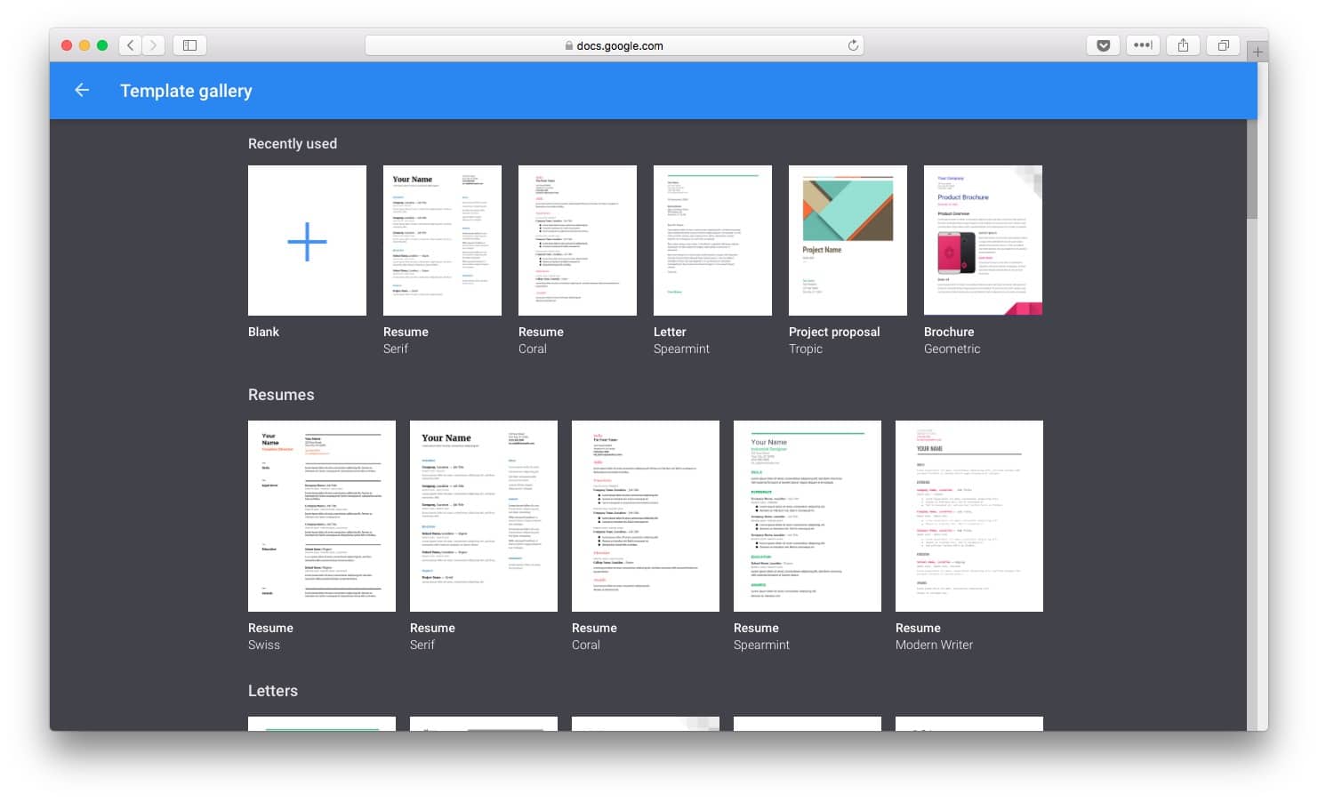This screenshot has width=1318, height=802.
Task: Reload the page with the refresh icon
Action: 853,45
